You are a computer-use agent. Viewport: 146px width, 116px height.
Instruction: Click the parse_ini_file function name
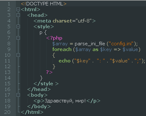[x=90, y=44]
